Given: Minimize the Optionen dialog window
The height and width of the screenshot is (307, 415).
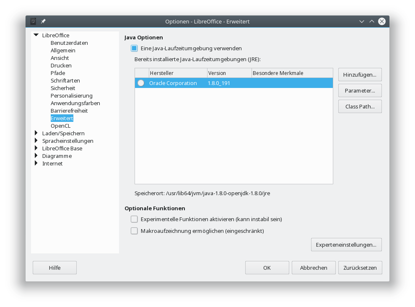Looking at the screenshot, I should 361,21.
